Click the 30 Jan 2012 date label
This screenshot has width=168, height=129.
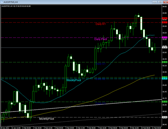(x=5, y=128)
